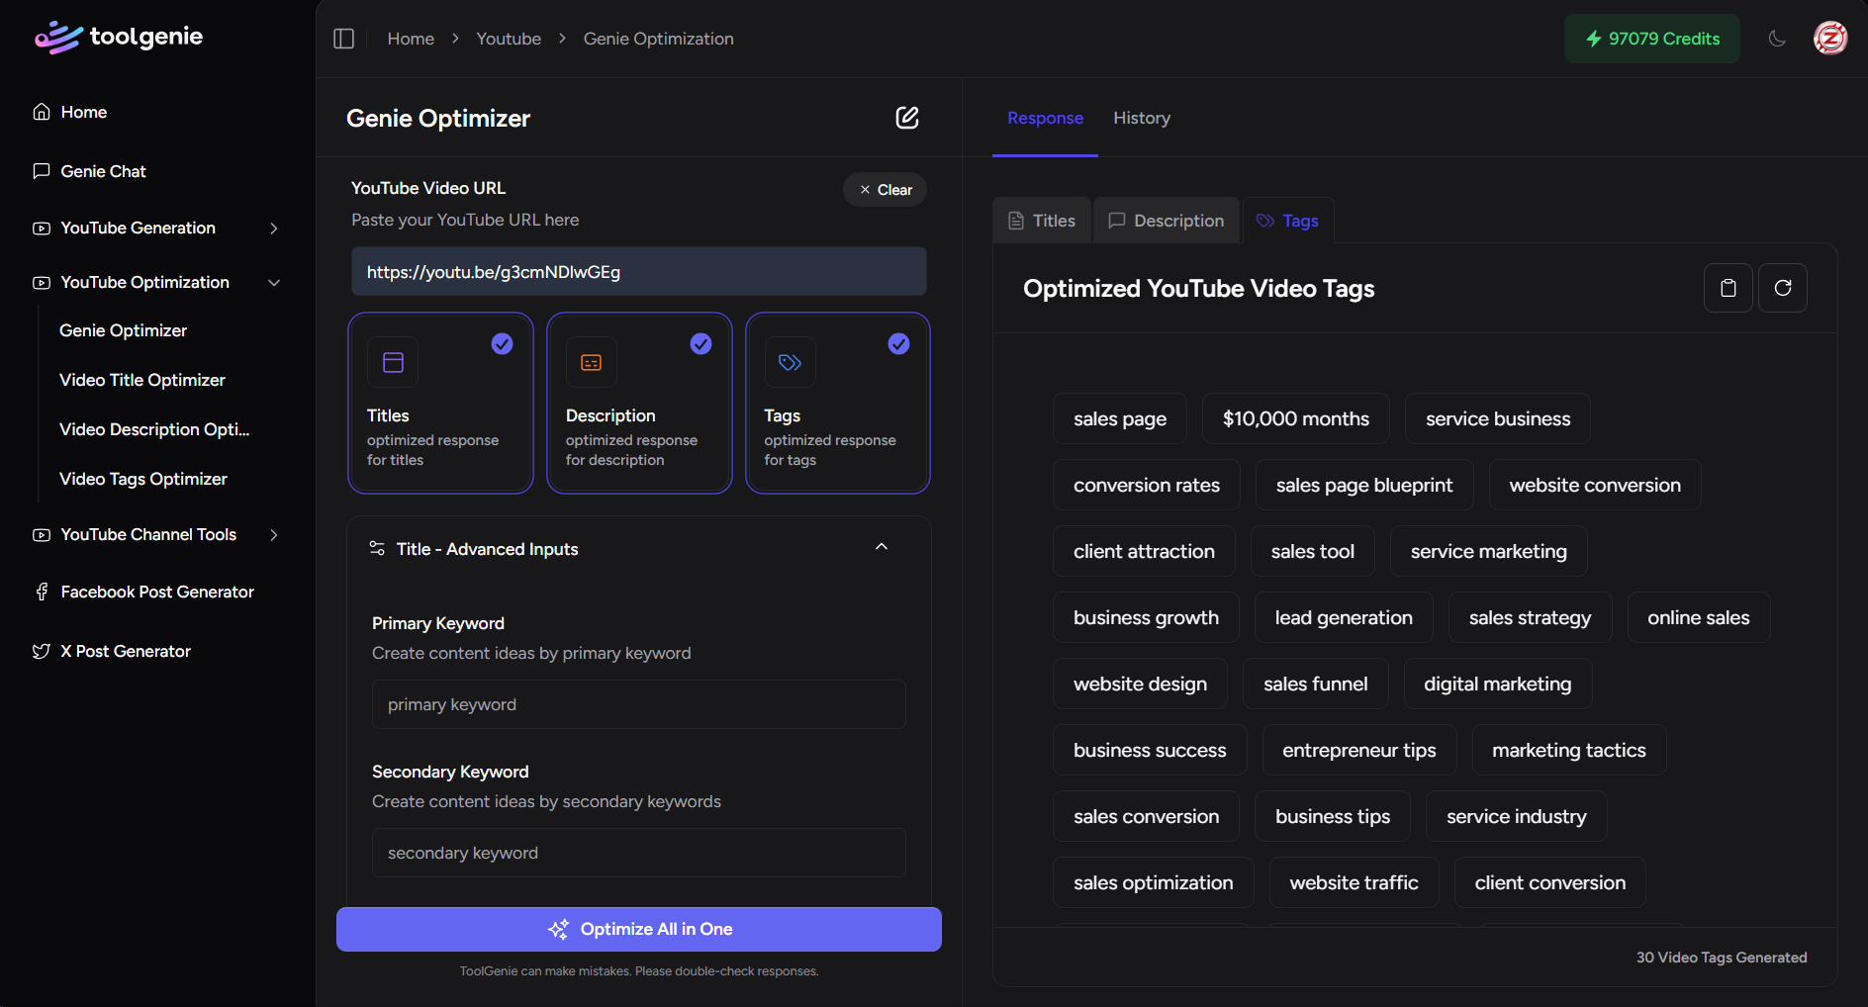
Task: Click the new edit icon beside Genie Optimizer
Action: coord(906,118)
